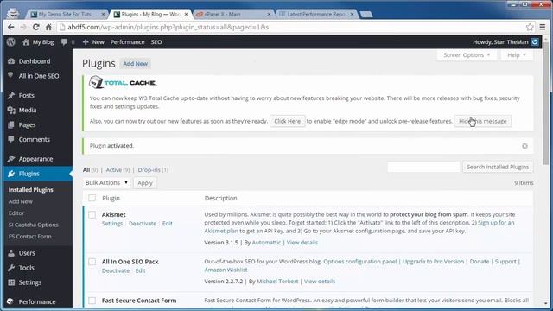Screen dimensions: 553x311
Task: Click the user avatar next to Howdy
Action: [x=535, y=42]
